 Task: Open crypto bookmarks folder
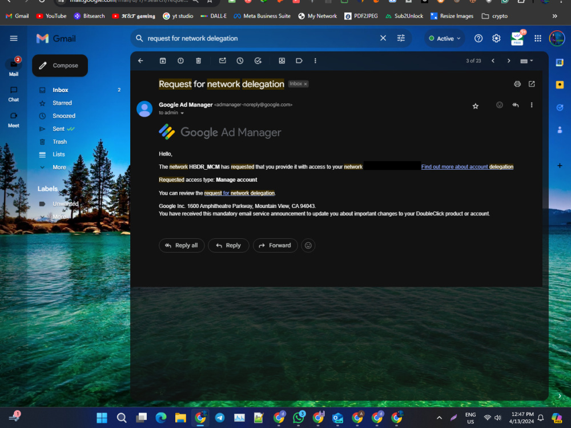494,16
